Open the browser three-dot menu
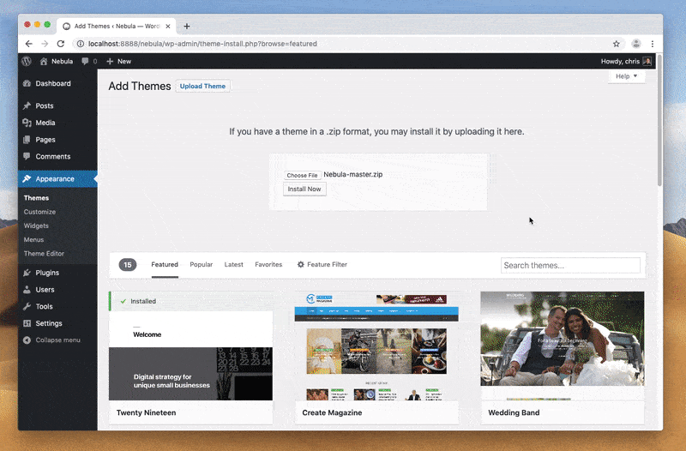The height and width of the screenshot is (451, 686). [x=653, y=44]
